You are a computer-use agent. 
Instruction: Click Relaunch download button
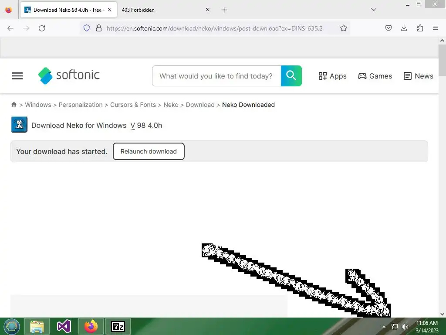click(149, 151)
